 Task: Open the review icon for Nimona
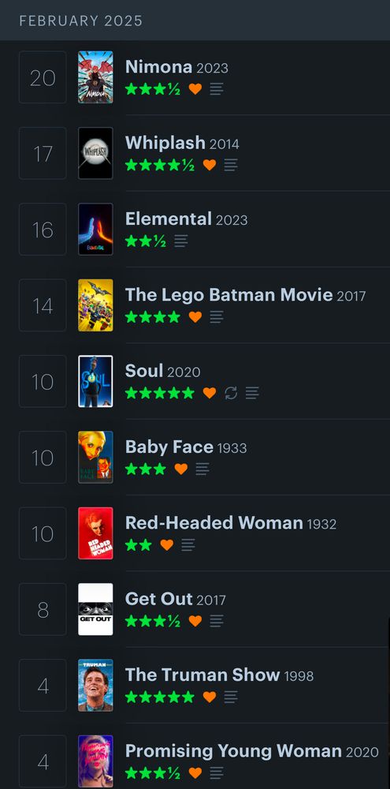pyautogui.click(x=217, y=89)
